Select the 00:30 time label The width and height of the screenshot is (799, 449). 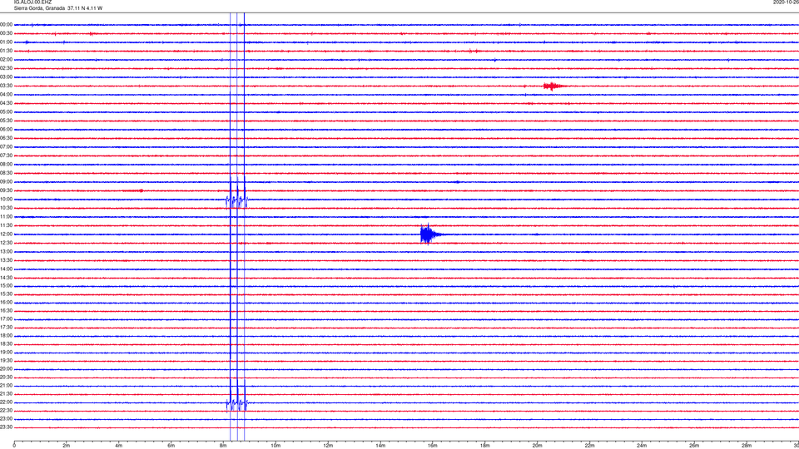pos(6,33)
